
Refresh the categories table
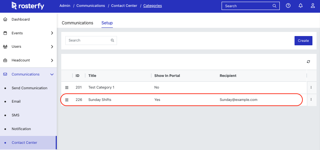308,62
